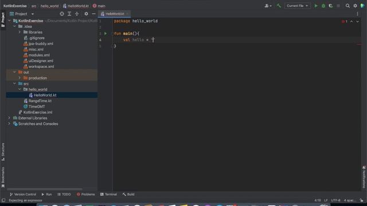The image size is (367, 206).
Task: Open Version Control tool tab
Action: point(23,195)
